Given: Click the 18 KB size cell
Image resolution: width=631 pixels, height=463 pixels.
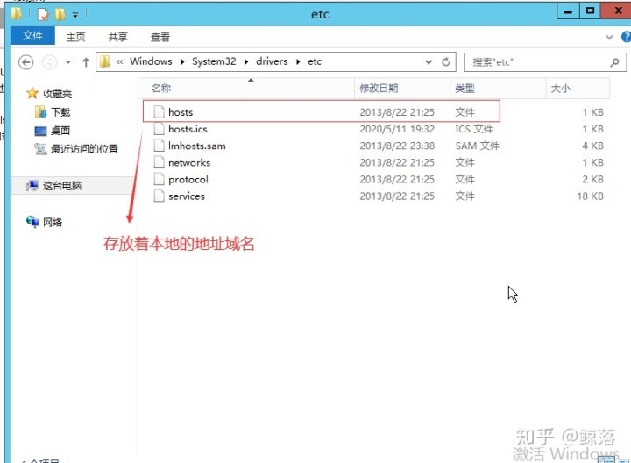Looking at the screenshot, I should click(590, 196).
